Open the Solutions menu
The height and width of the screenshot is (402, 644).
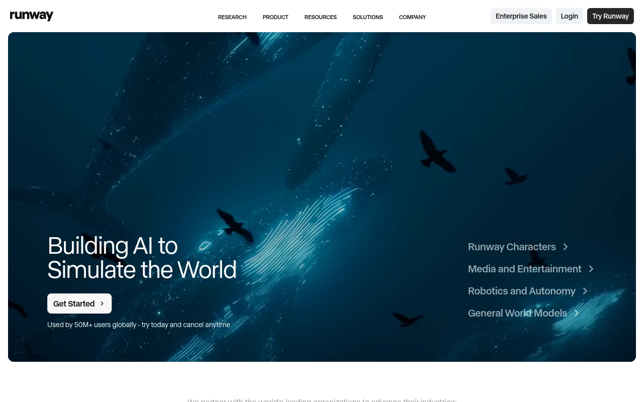coord(368,17)
